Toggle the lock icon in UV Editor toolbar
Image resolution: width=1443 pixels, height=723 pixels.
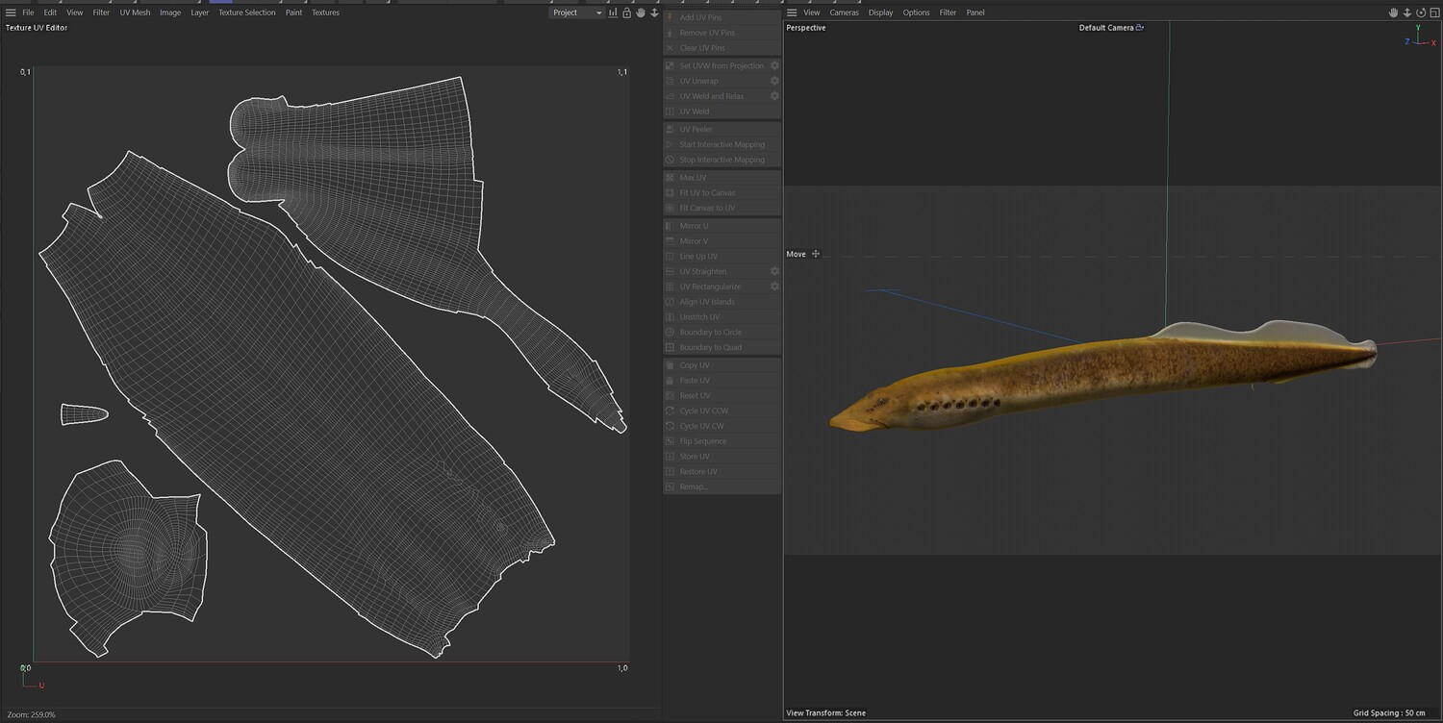coord(627,12)
